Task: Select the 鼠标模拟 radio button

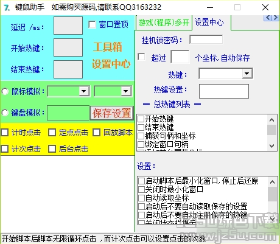Action: (x=5, y=91)
